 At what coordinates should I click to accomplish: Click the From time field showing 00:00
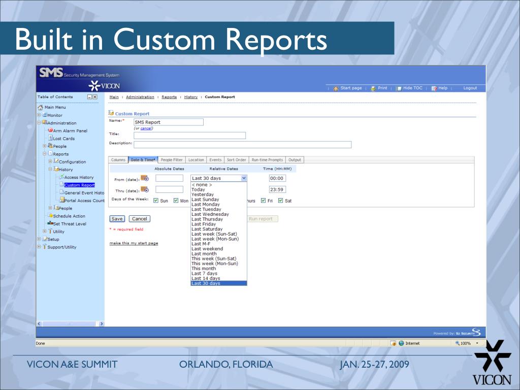click(277, 178)
